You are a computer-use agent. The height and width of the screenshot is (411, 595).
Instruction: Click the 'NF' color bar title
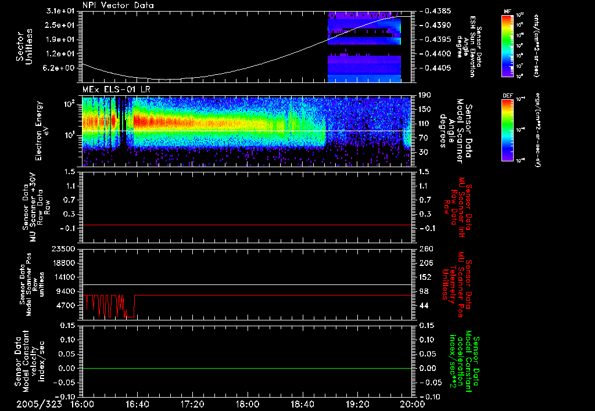pos(507,12)
